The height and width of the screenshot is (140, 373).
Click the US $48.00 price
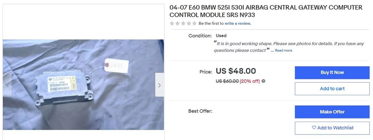(x=236, y=71)
